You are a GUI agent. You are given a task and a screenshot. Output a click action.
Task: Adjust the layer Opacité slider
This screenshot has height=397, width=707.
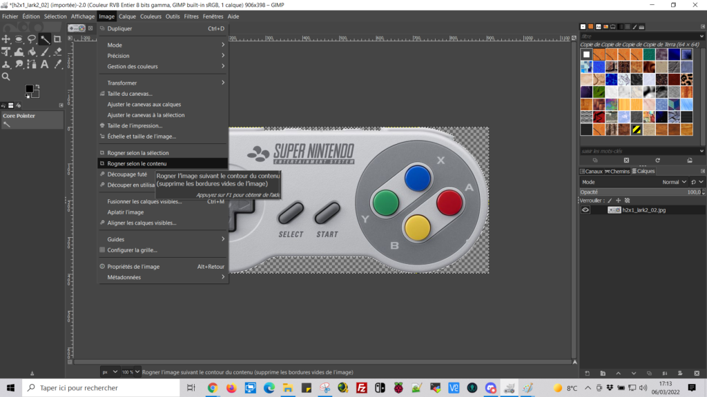coord(640,192)
